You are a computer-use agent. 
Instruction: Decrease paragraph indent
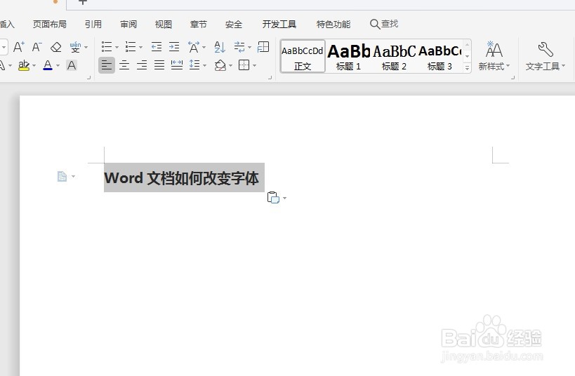[157, 47]
